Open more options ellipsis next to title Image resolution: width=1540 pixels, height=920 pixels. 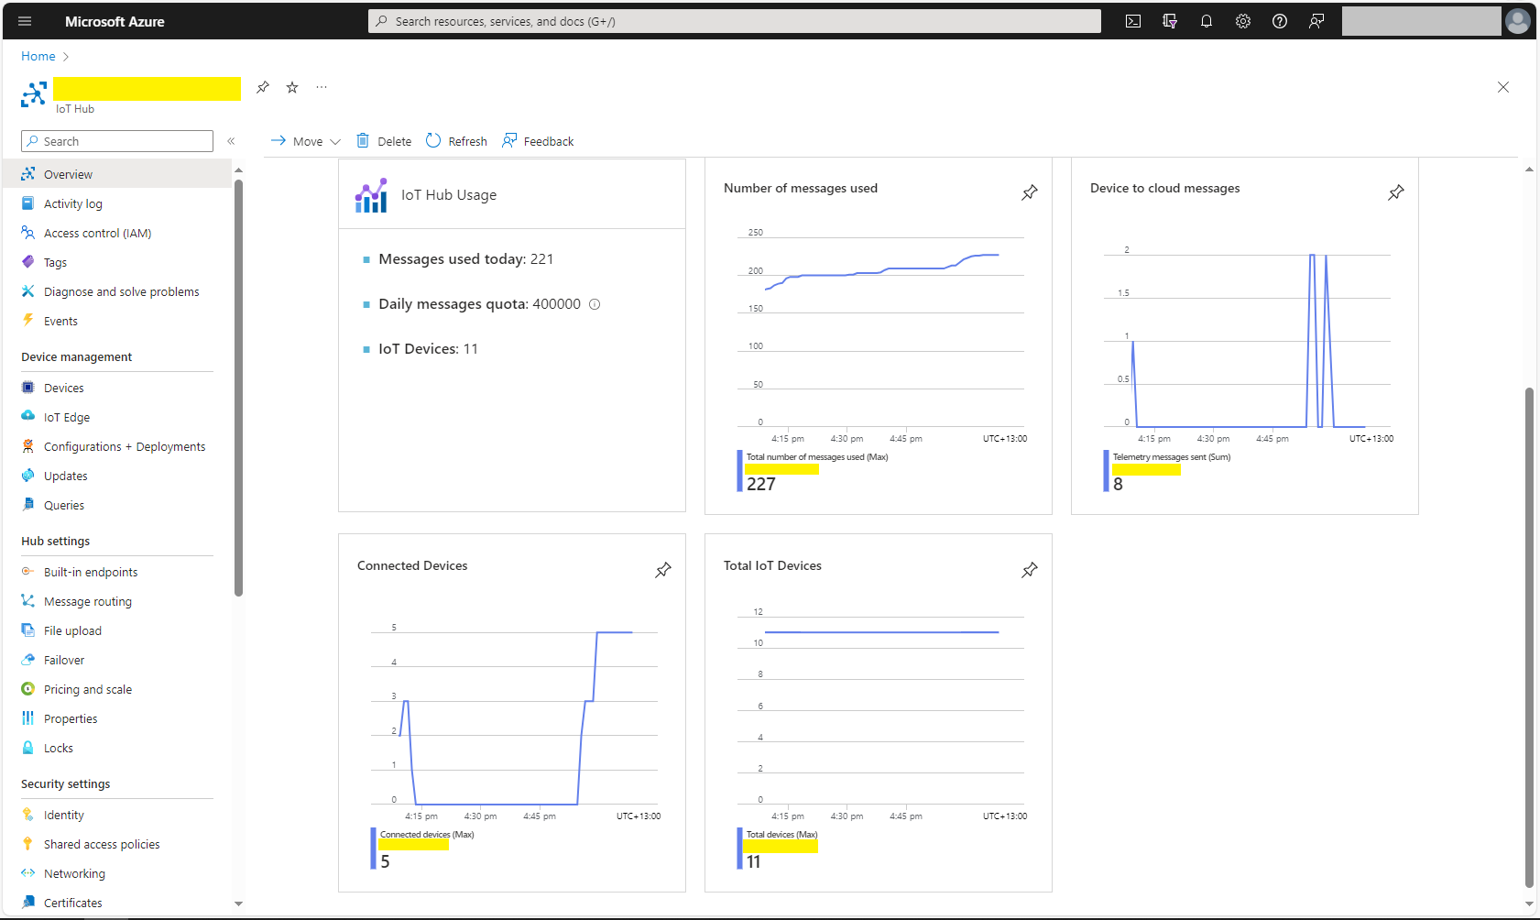pos(322,87)
